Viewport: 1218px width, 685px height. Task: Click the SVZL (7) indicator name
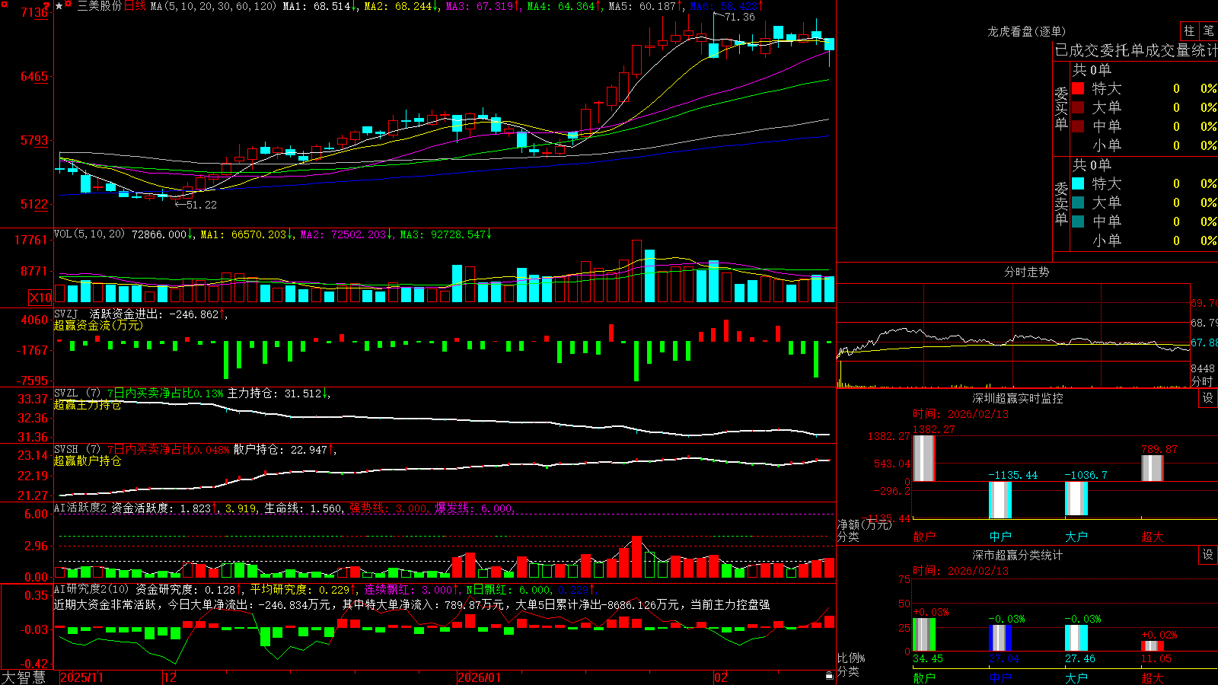click(77, 393)
